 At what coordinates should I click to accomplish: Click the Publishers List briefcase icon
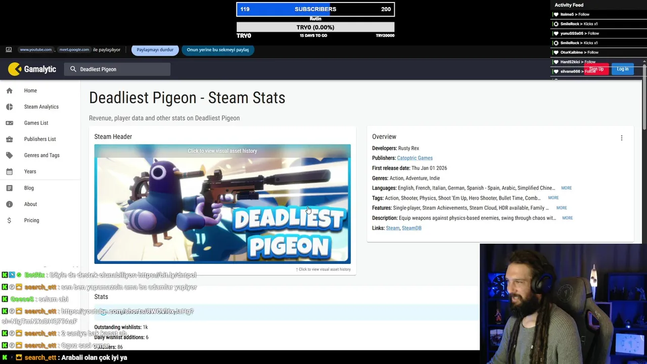pyautogui.click(x=9, y=139)
